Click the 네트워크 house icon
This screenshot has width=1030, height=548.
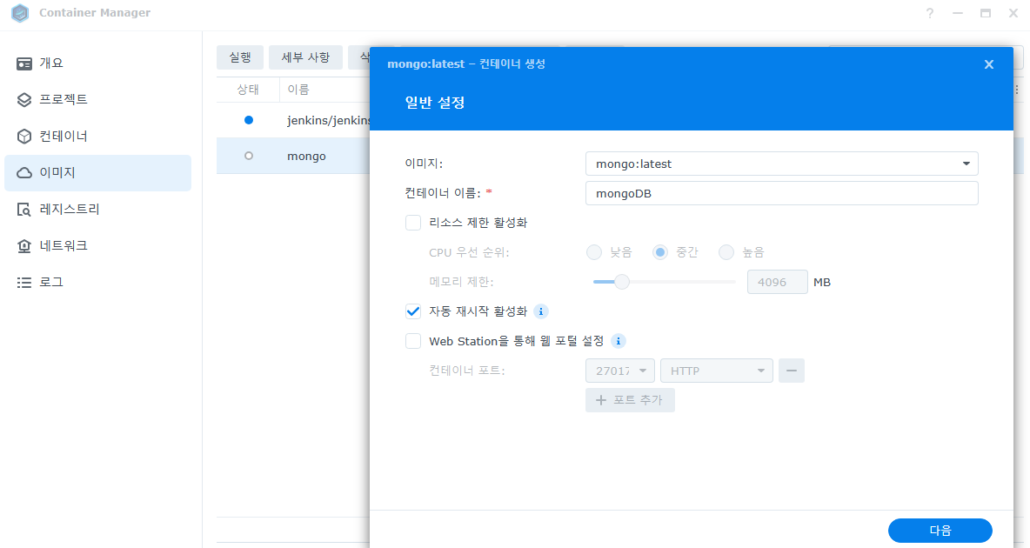click(24, 246)
